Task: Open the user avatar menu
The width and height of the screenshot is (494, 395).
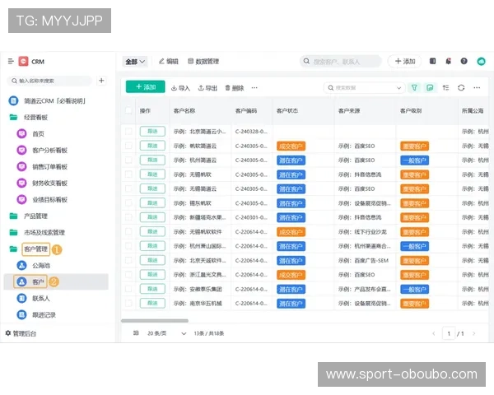Action: 481,61
